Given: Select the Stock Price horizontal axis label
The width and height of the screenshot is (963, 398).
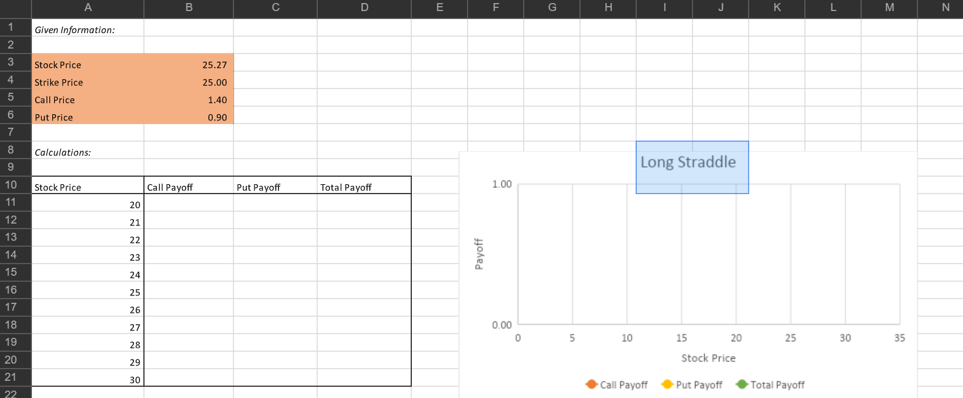Looking at the screenshot, I should [709, 358].
